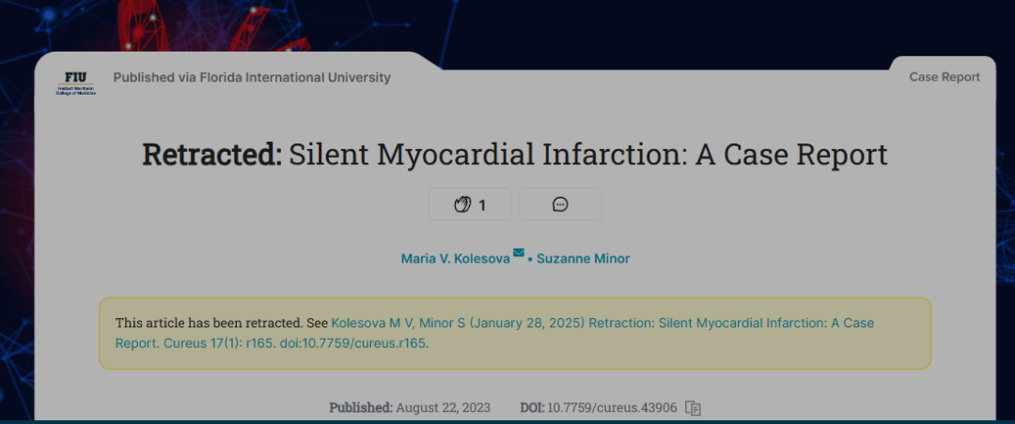Image resolution: width=1015 pixels, height=424 pixels.
Task: Click the Published label
Action: 361,408
